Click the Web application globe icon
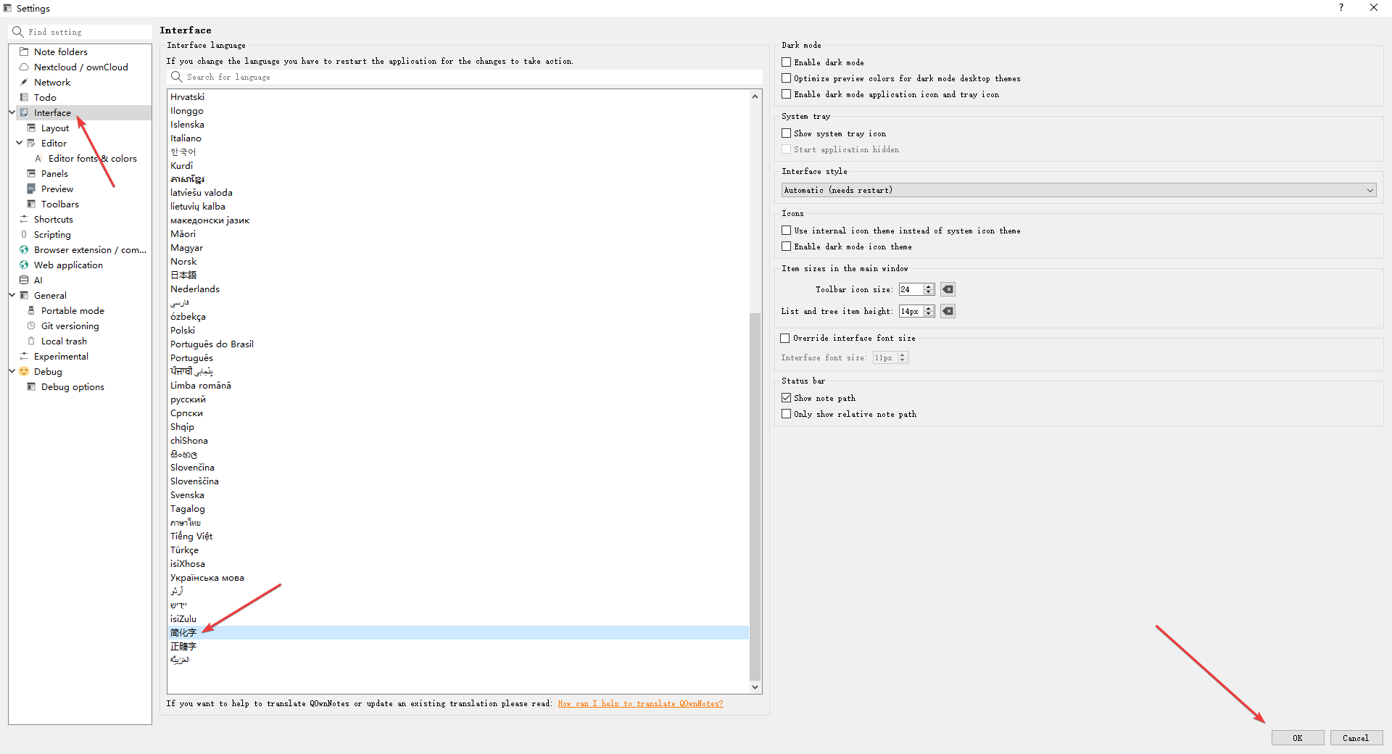This screenshot has width=1392, height=754. click(24, 265)
